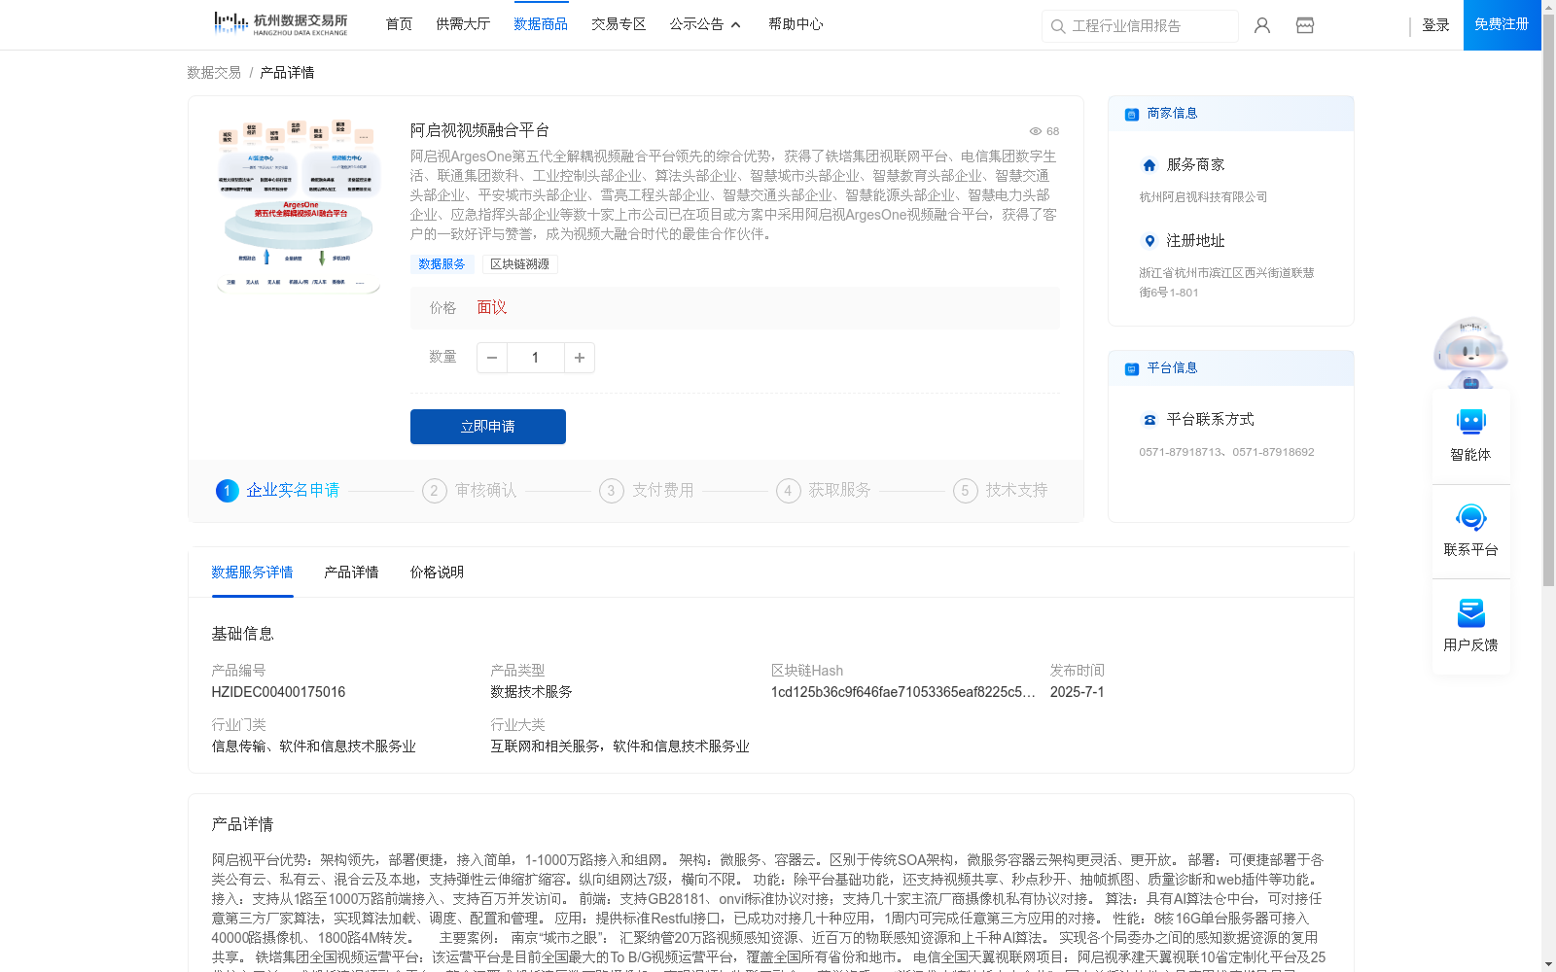
Task: Click the 注册地址 location pin icon
Action: (x=1149, y=241)
